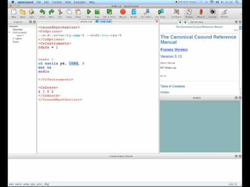Click the Redo toolbar icon
The width and height of the screenshot is (250, 187).
[x=52, y=13]
